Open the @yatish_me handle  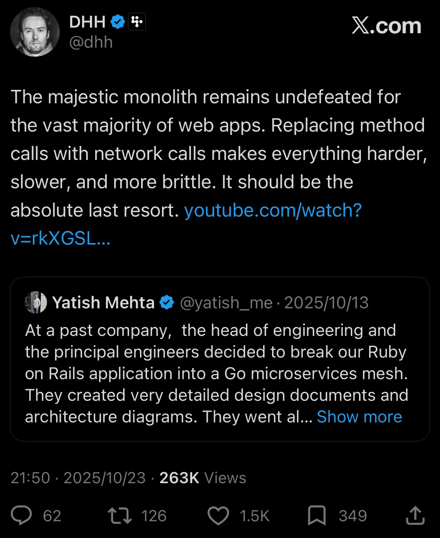coord(226,303)
